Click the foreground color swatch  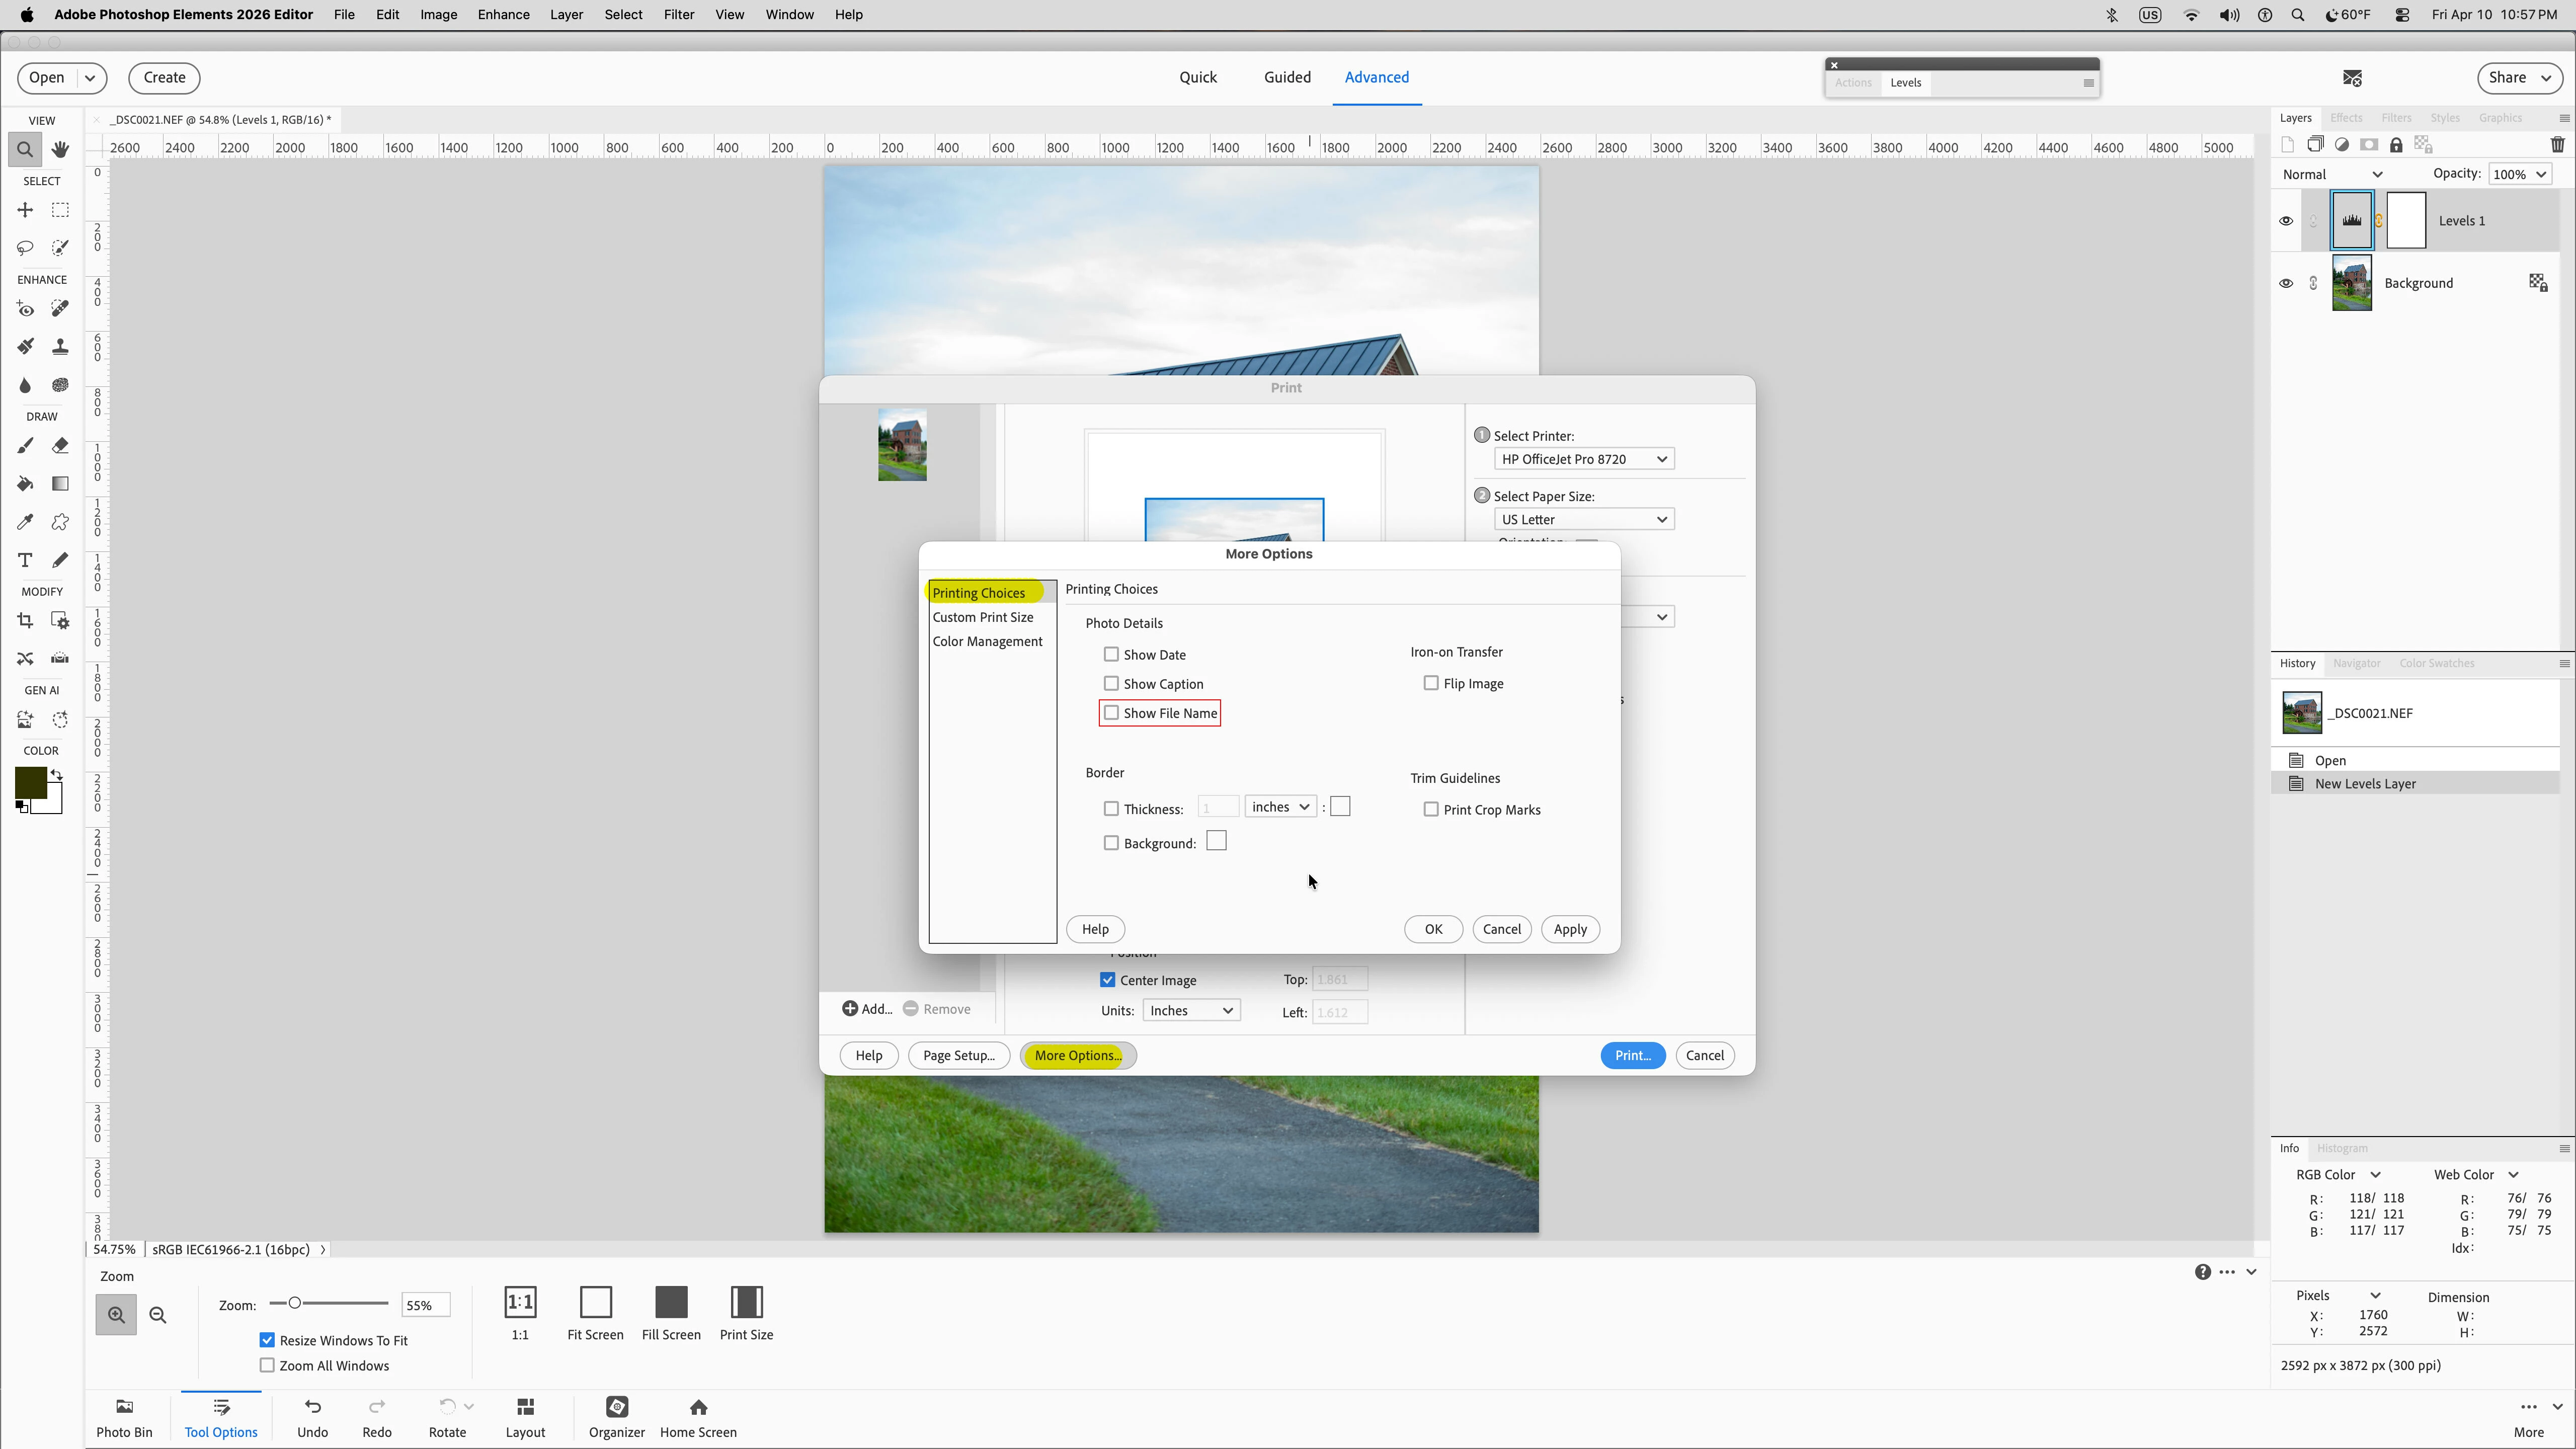[30, 782]
